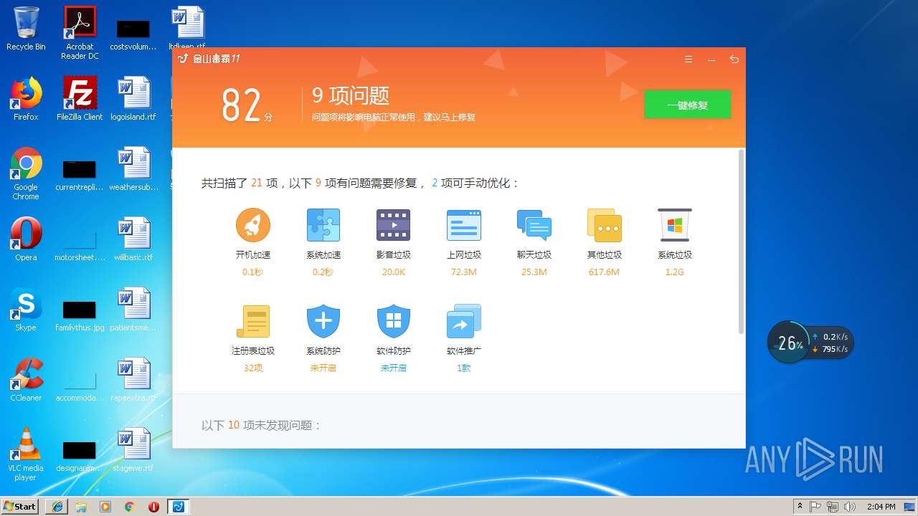
Task: Select the 影音垃圾 film icon
Action: tap(393, 225)
